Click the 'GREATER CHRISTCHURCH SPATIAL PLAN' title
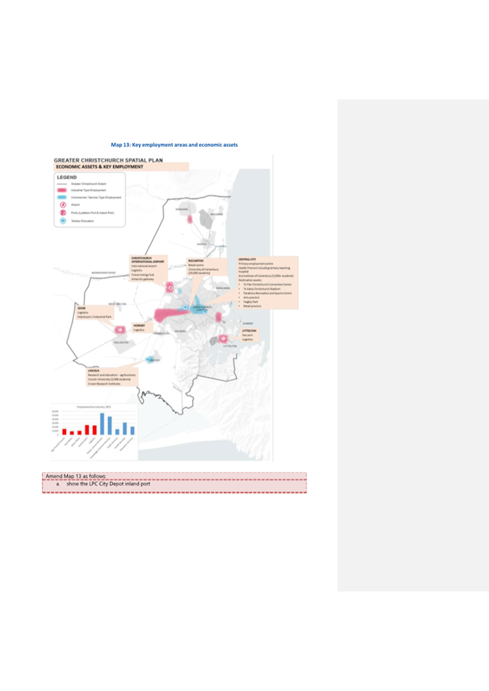The width and height of the screenshot is (489, 691). (x=109, y=160)
